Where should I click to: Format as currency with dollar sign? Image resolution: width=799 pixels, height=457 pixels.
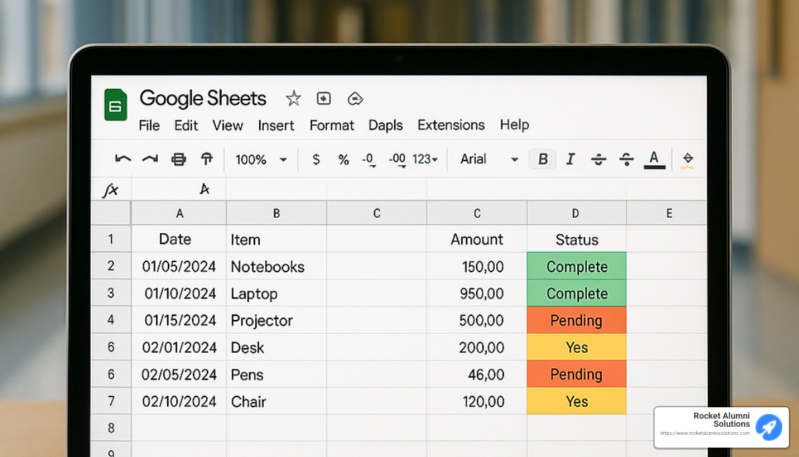[316, 160]
